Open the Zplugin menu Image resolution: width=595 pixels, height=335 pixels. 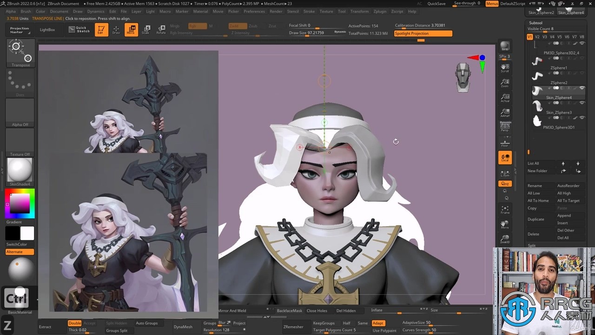pos(380,11)
